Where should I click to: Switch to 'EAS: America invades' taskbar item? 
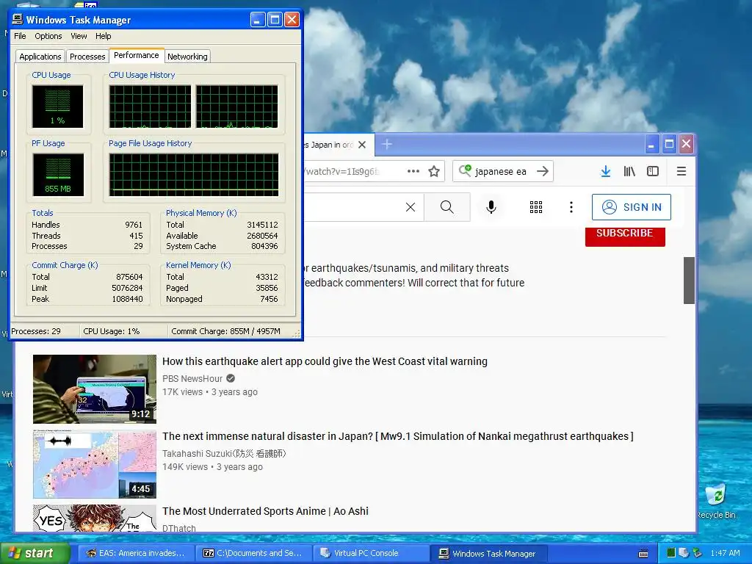(136, 554)
